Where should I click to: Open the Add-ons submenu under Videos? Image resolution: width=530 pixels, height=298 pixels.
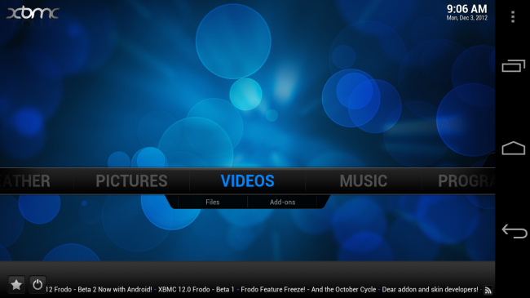point(283,202)
